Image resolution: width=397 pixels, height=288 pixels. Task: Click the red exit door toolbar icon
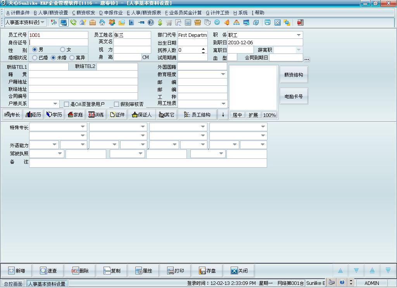coord(300,23)
